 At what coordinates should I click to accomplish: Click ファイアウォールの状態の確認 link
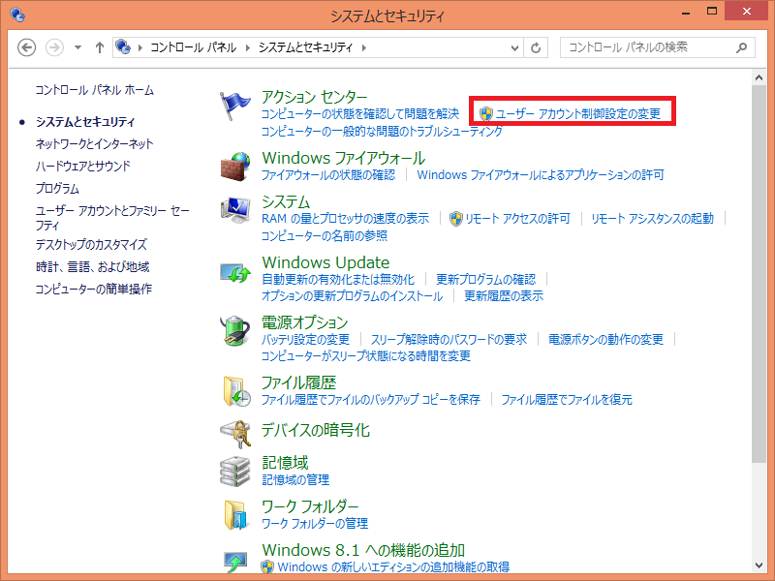point(328,175)
